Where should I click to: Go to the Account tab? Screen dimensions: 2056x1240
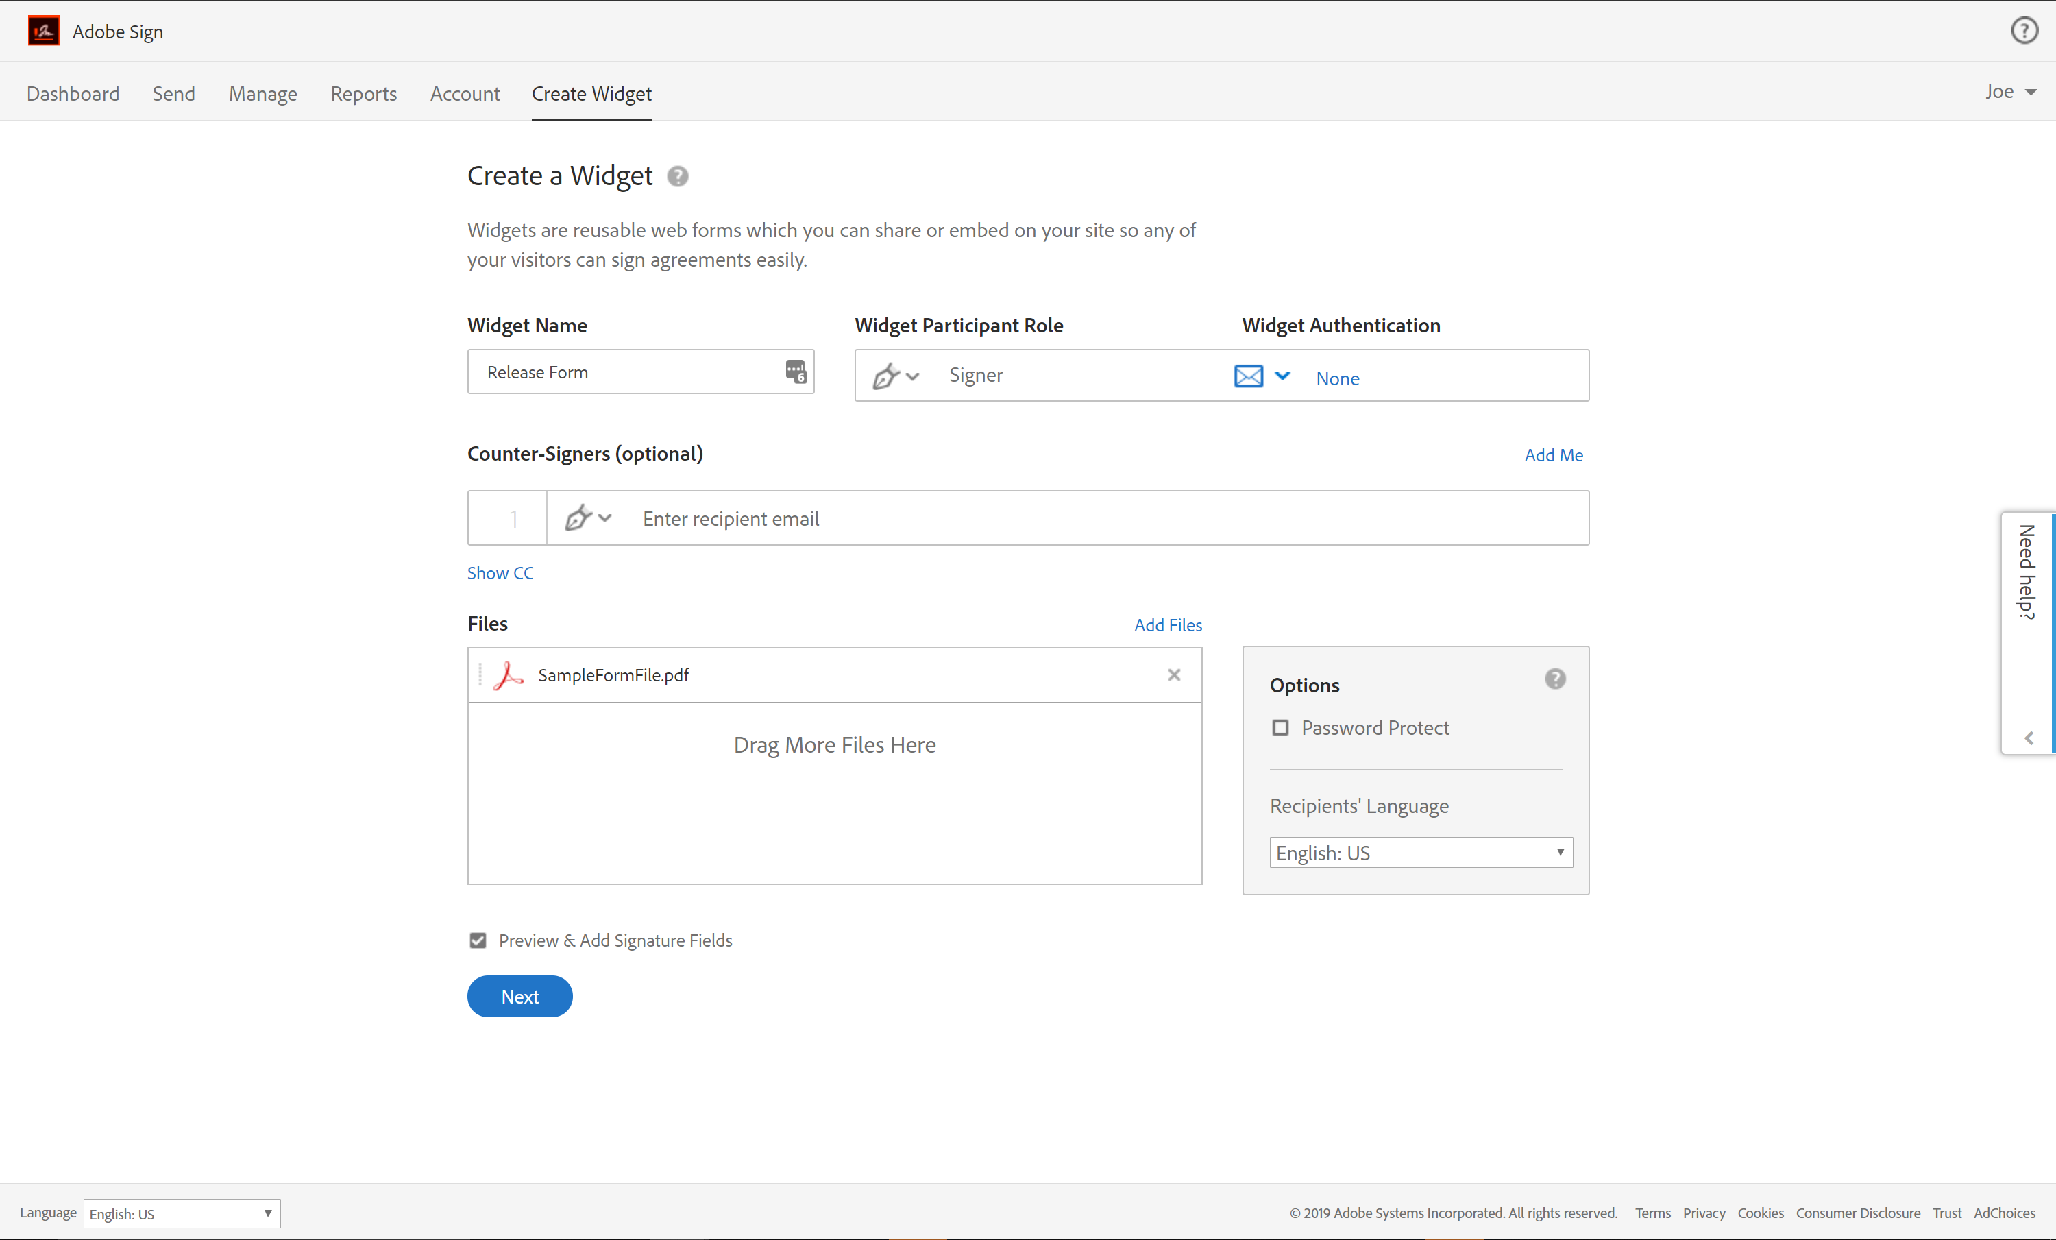(465, 93)
